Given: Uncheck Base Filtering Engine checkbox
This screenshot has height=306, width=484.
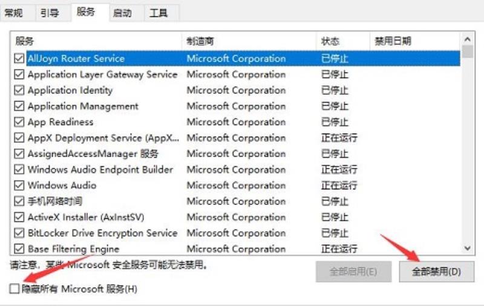Looking at the screenshot, I should 19,249.
